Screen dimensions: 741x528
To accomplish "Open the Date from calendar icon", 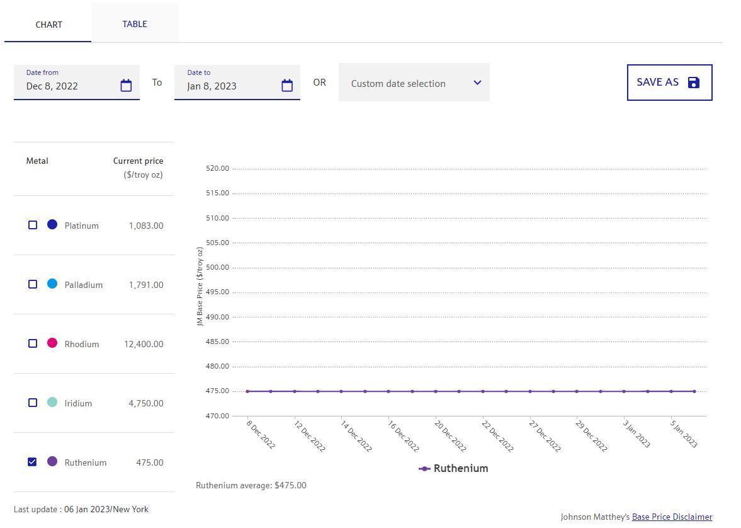I will coord(126,86).
